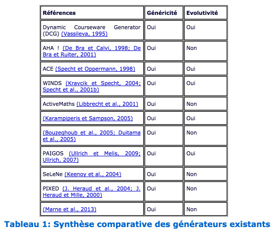Open the Libbrecht et al., 2001 citation

coord(107,104)
